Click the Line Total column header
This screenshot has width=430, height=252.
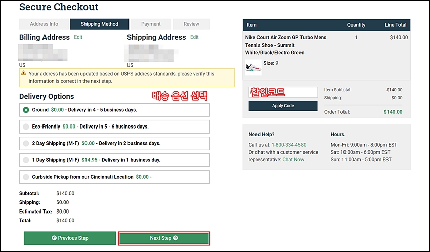[x=396, y=25]
